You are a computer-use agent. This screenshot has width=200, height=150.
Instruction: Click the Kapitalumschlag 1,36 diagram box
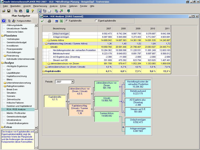click(80, 110)
